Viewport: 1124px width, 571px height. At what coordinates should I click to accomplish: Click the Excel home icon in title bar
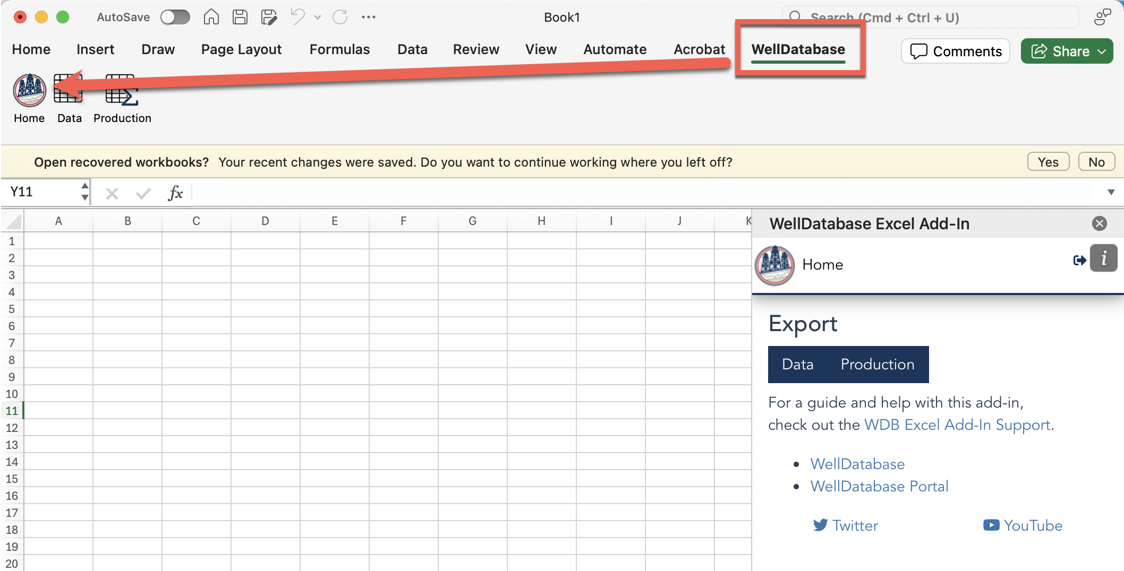[211, 18]
